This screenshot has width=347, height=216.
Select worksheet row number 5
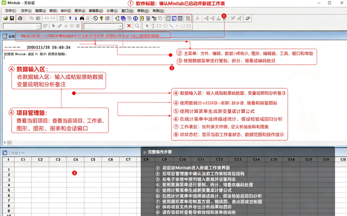tap(9, 190)
